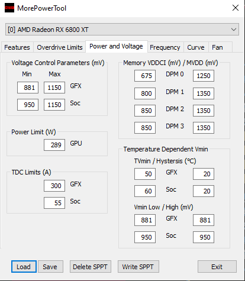The height and width of the screenshot is (281, 245).
Task: Edit DPM 3 VDDCI field 850
Action: tap(145, 128)
